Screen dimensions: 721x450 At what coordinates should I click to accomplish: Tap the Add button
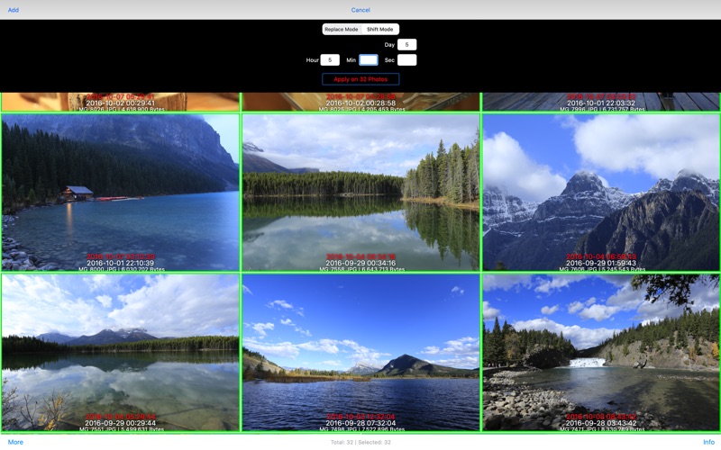click(14, 10)
